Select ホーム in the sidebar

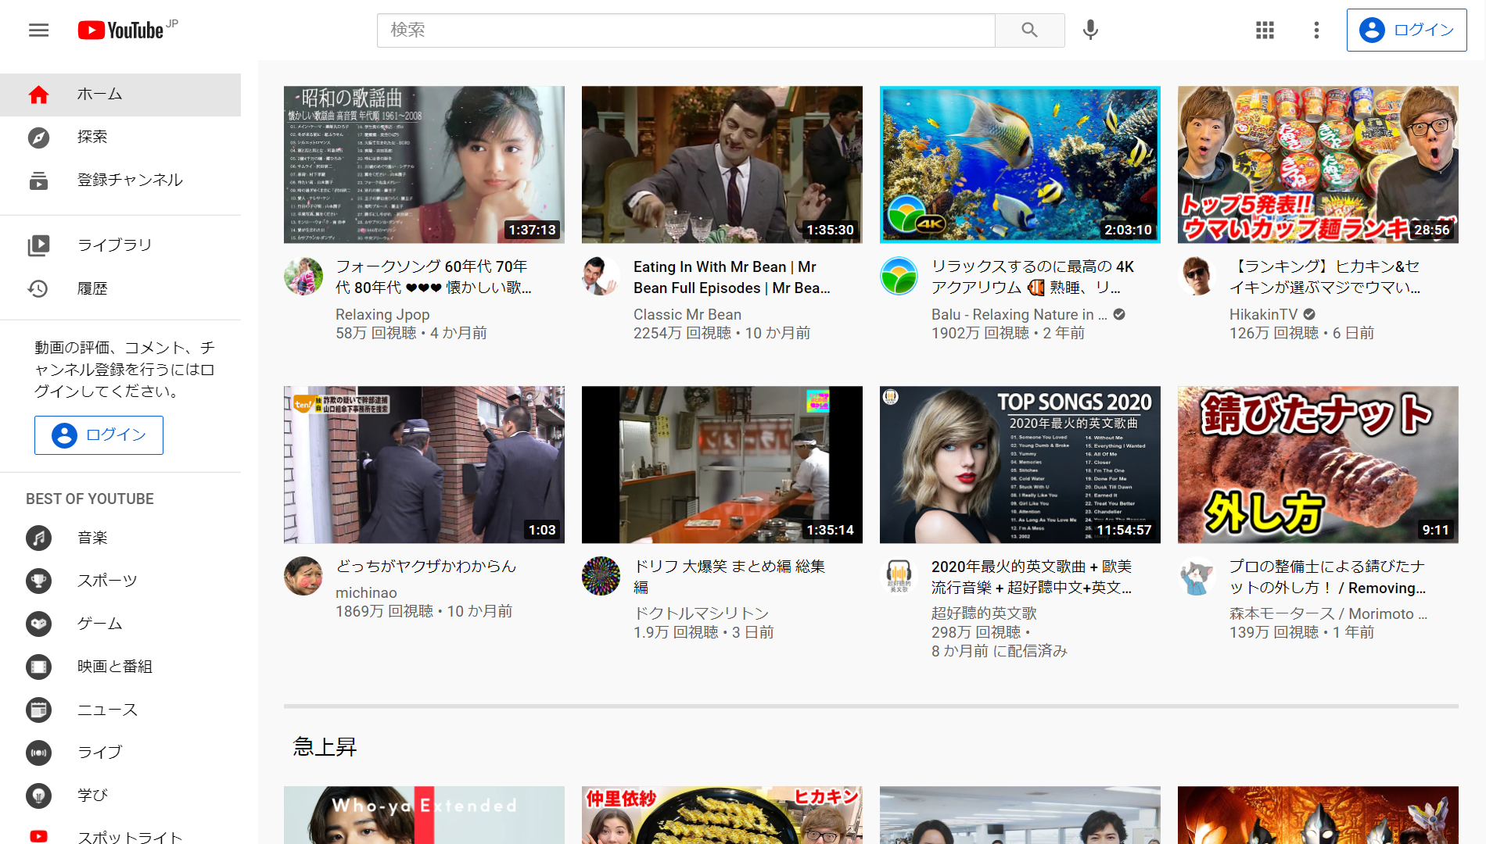point(120,95)
